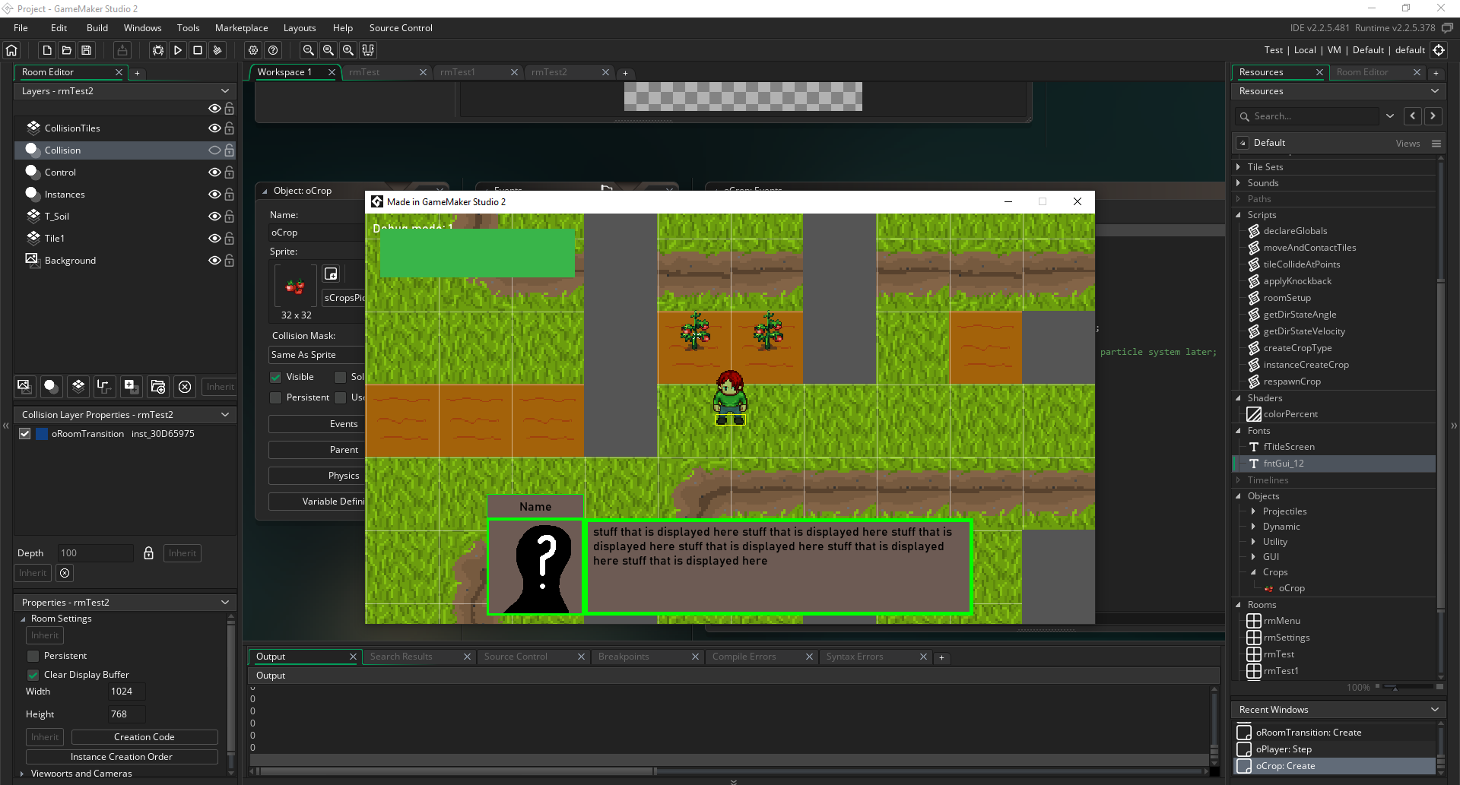This screenshot has width=1460, height=785.
Task: Open the Build menu
Action: [97, 28]
